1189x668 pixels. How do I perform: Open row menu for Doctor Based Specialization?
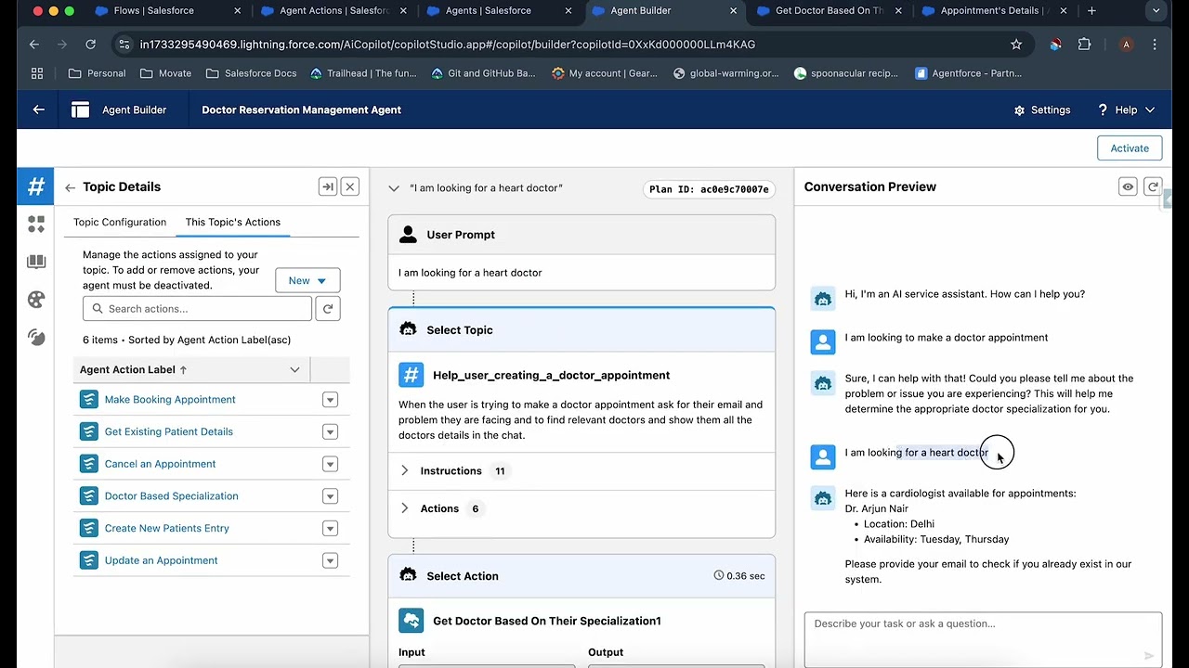pos(330,496)
